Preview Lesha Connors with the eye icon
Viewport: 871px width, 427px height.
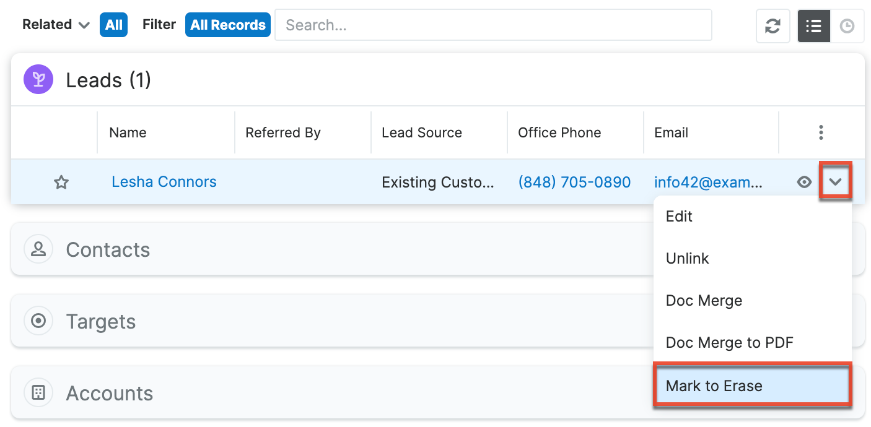click(804, 182)
